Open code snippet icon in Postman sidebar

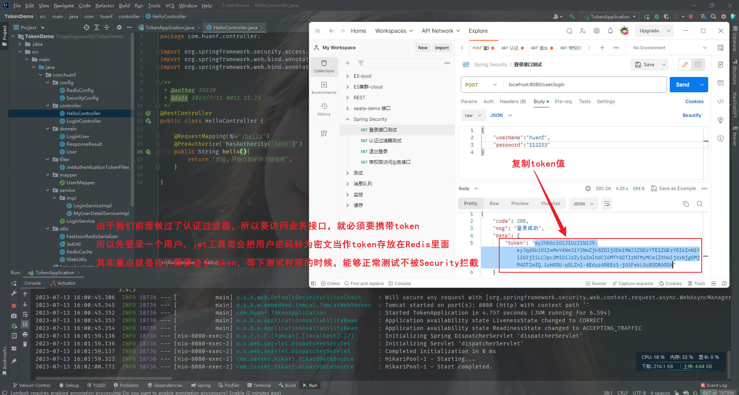coord(721,102)
